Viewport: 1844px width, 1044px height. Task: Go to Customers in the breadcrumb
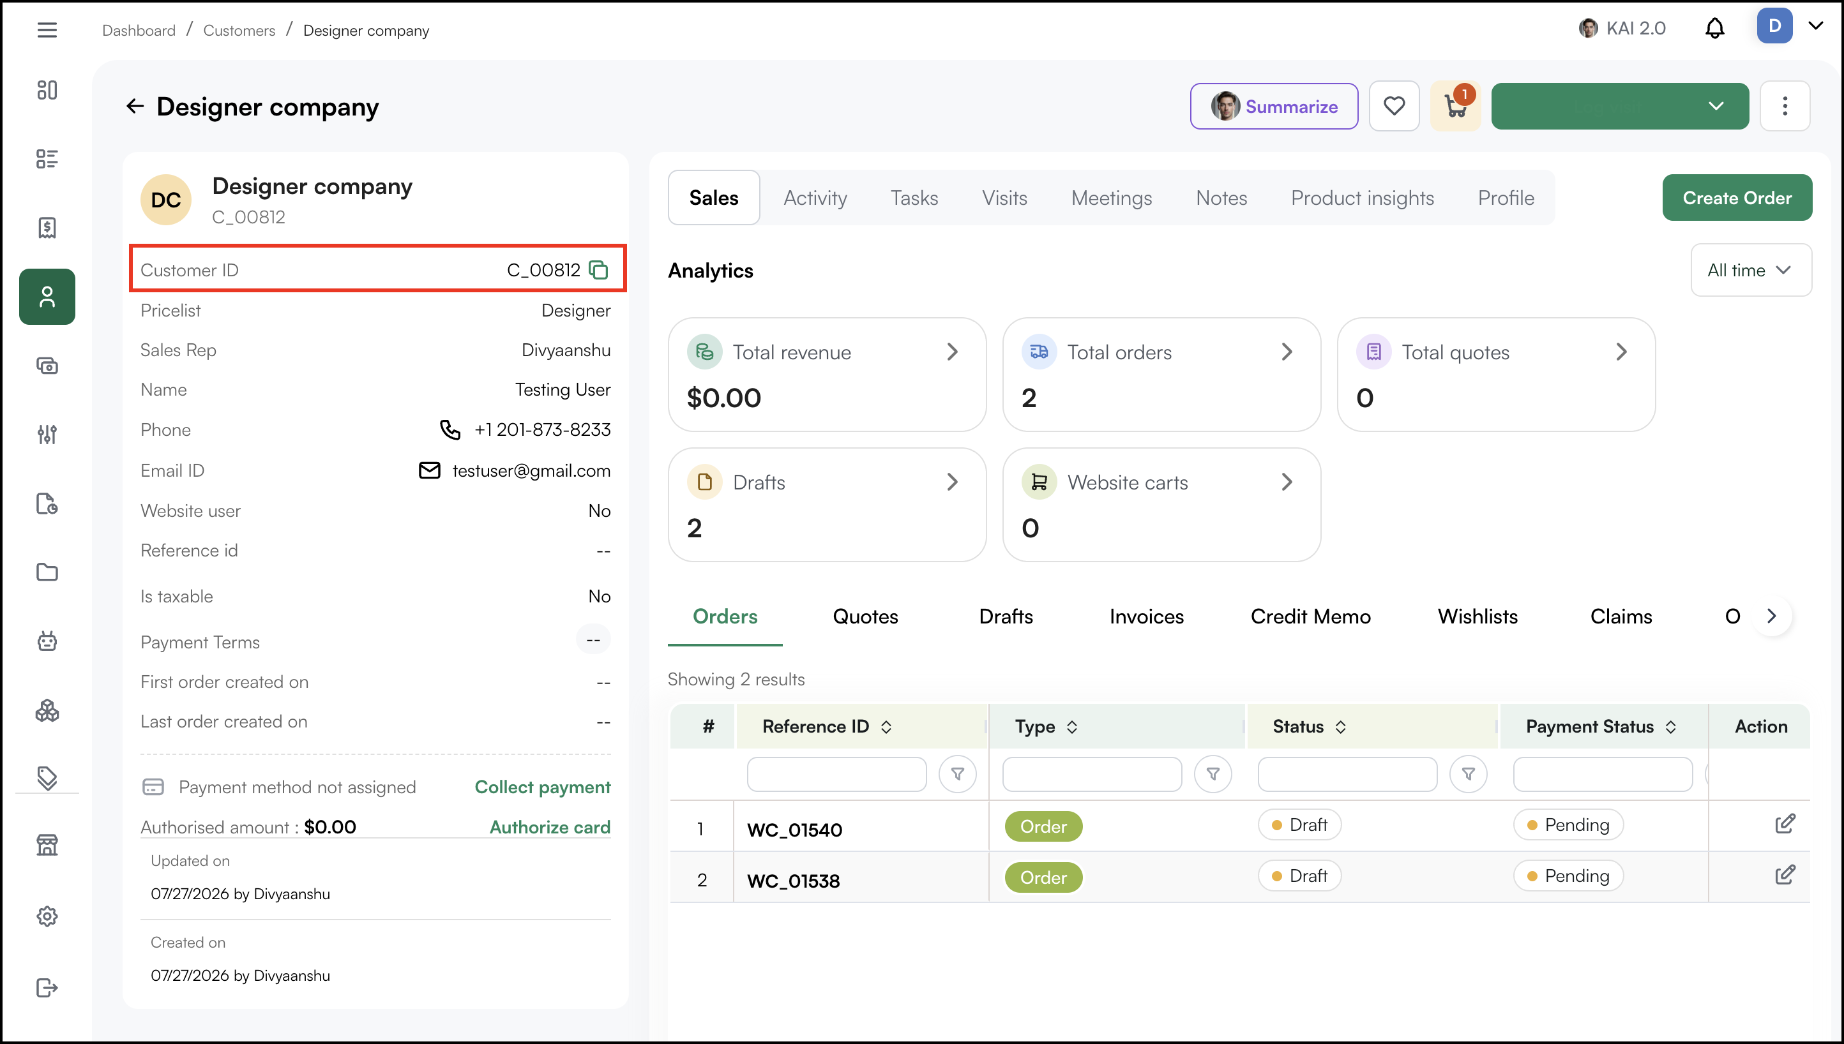click(x=239, y=30)
